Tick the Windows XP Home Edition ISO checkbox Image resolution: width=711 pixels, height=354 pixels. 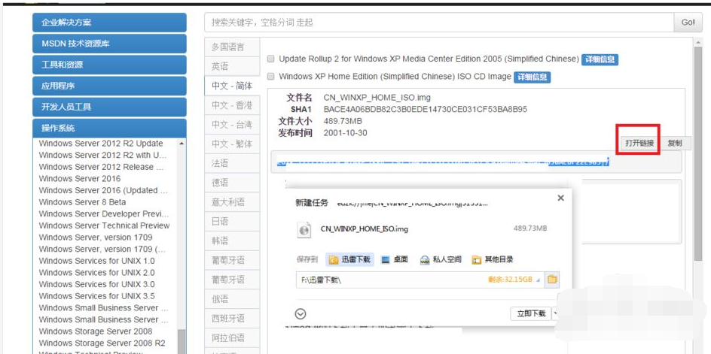click(271, 77)
